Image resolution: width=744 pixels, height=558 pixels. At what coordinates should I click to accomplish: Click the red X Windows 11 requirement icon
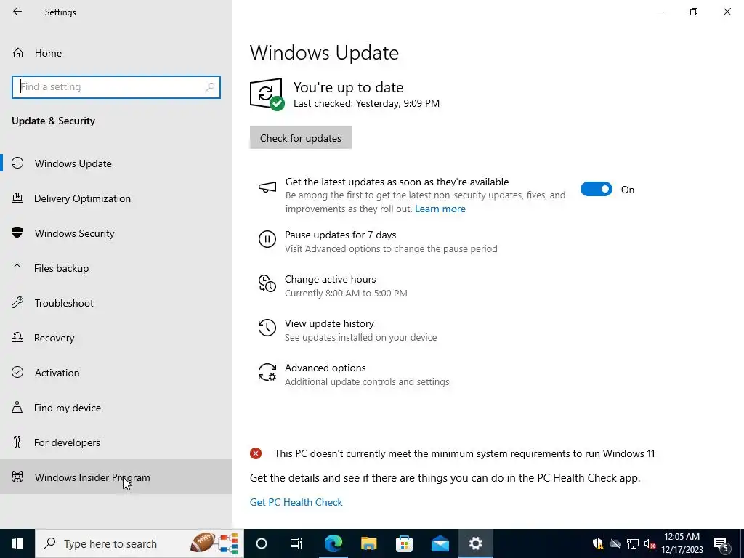click(x=256, y=453)
